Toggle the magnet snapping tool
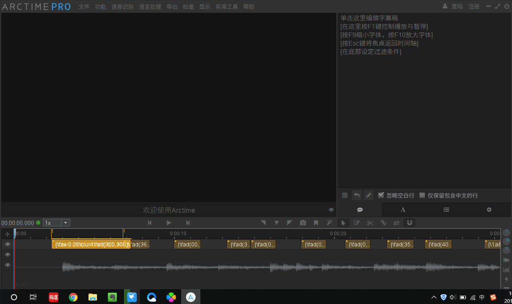The image size is (512, 304). [410, 223]
